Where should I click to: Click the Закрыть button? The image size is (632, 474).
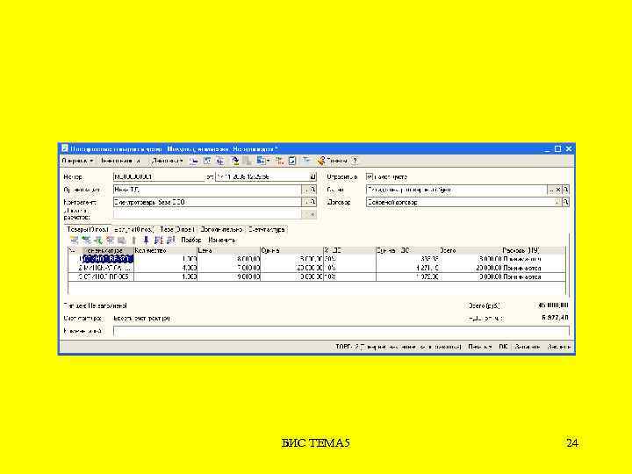[x=558, y=347]
